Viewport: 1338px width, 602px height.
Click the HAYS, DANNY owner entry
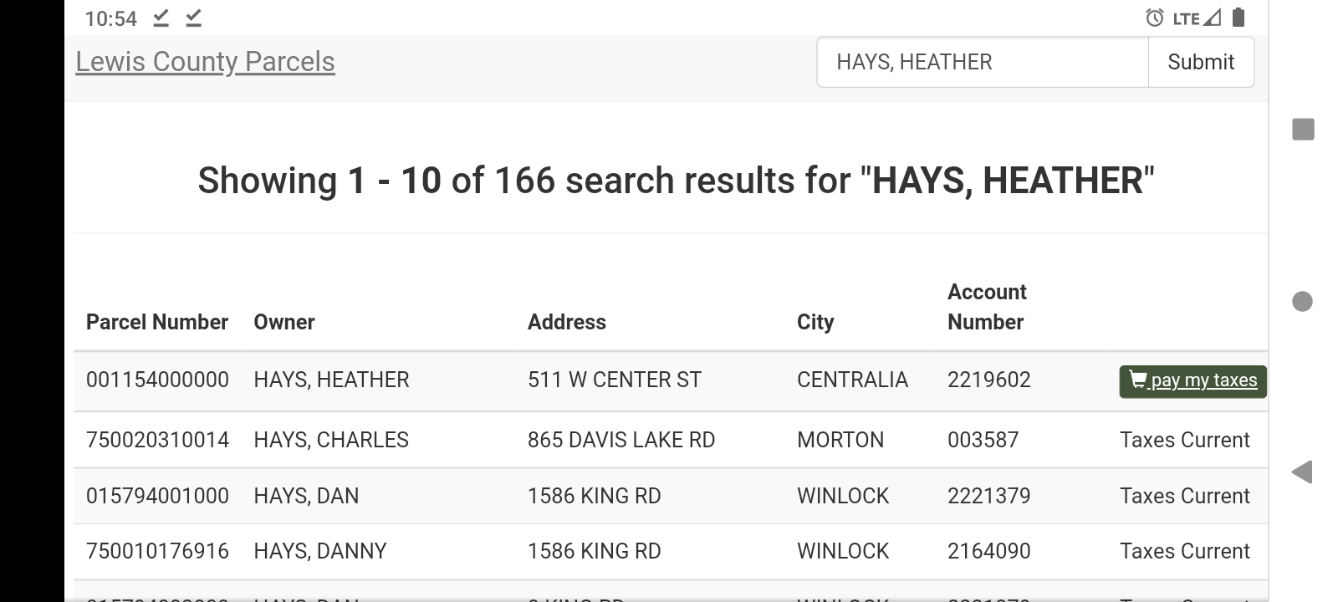[x=320, y=552]
